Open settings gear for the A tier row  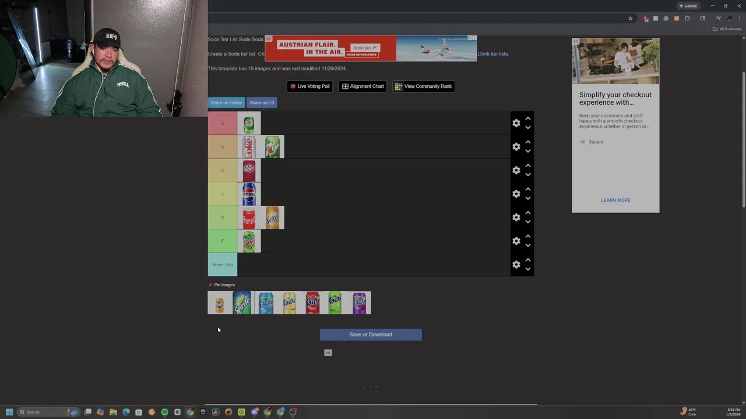click(x=516, y=147)
